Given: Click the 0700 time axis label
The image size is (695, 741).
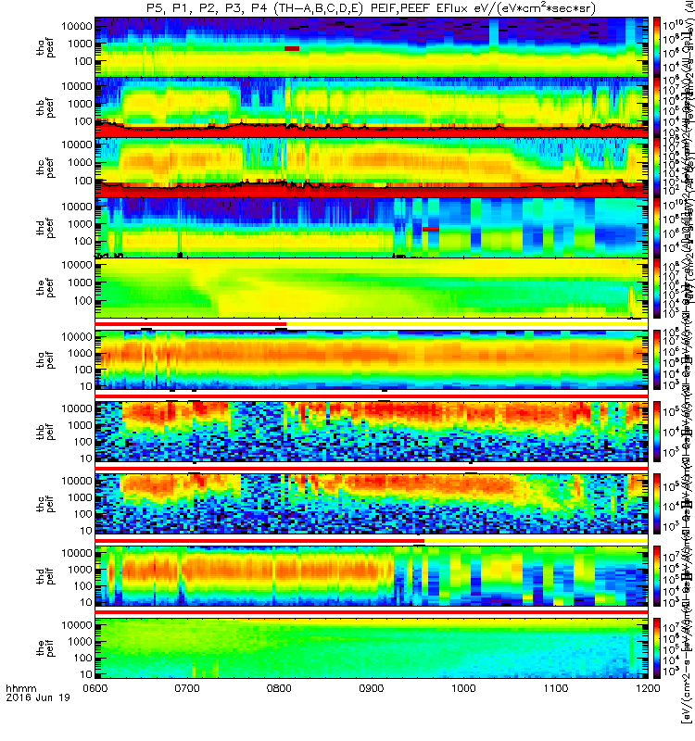Looking at the screenshot, I should (187, 688).
